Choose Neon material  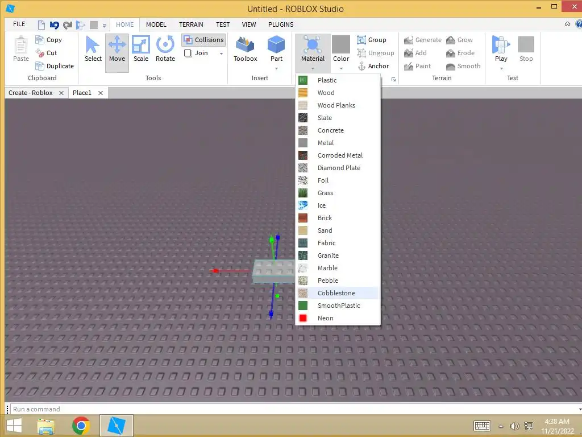click(337, 318)
